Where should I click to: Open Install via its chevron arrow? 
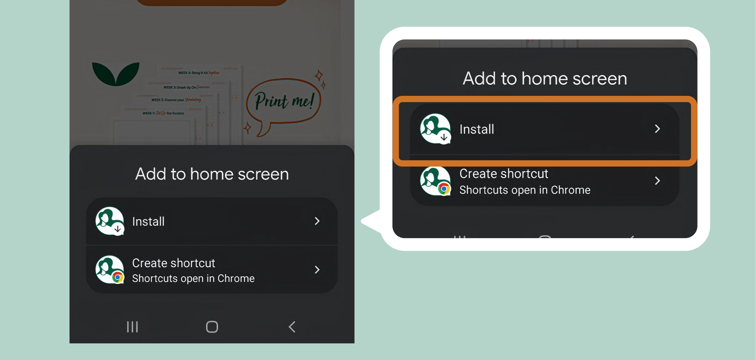click(x=317, y=221)
